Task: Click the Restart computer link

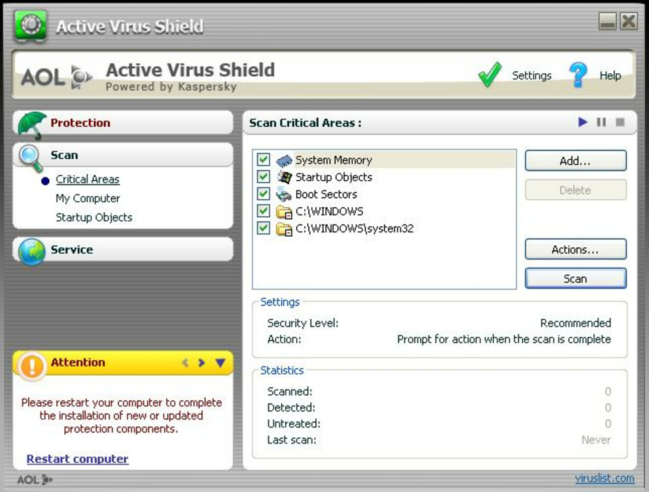Action: click(x=78, y=459)
